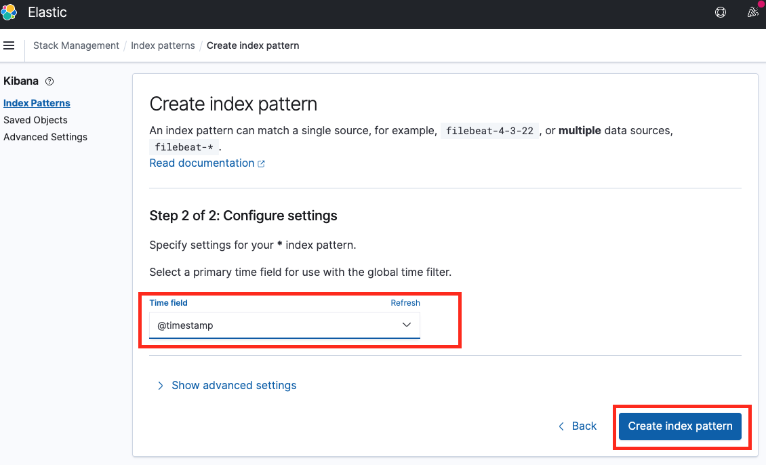Viewport: 766px width, 465px height.
Task: Go Back to the previous step
Action: tap(578, 426)
